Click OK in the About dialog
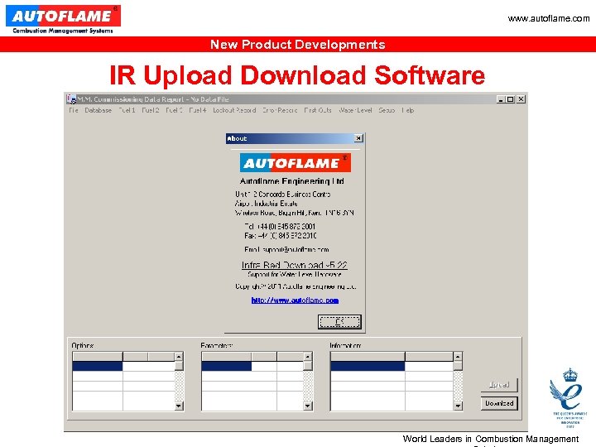 coord(339,322)
